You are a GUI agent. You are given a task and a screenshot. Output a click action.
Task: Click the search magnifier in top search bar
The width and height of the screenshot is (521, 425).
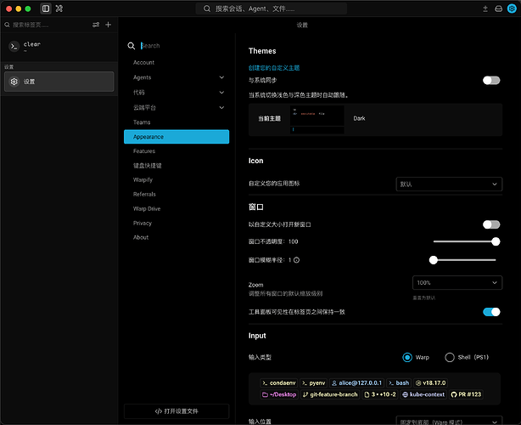(x=207, y=8)
